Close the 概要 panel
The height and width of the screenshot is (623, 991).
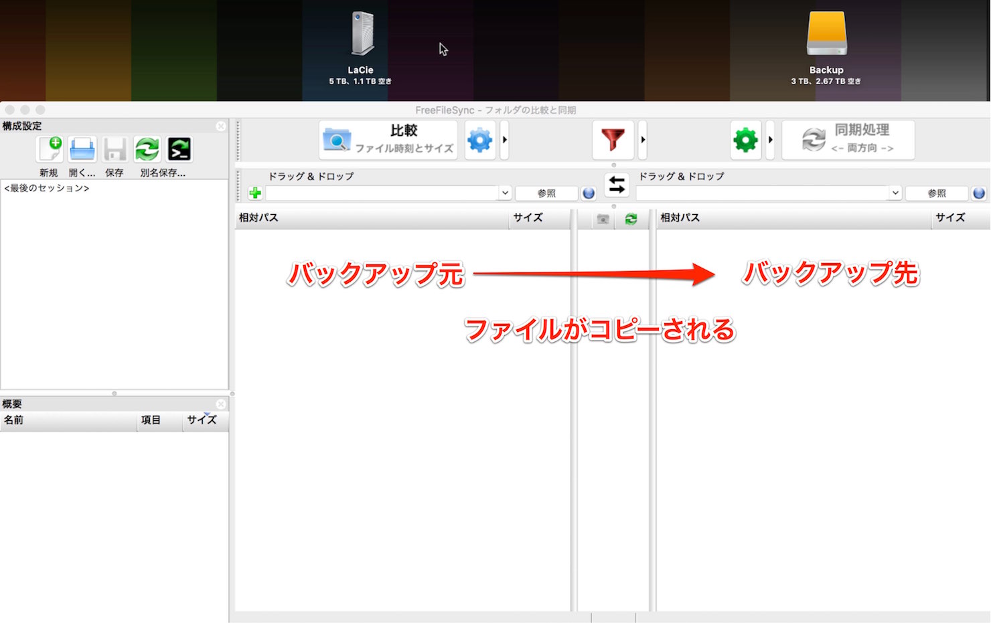[x=221, y=404]
